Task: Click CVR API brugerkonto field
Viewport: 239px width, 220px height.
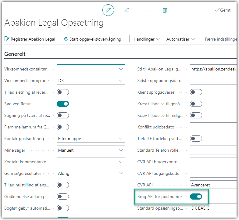Action: click(x=213, y=162)
